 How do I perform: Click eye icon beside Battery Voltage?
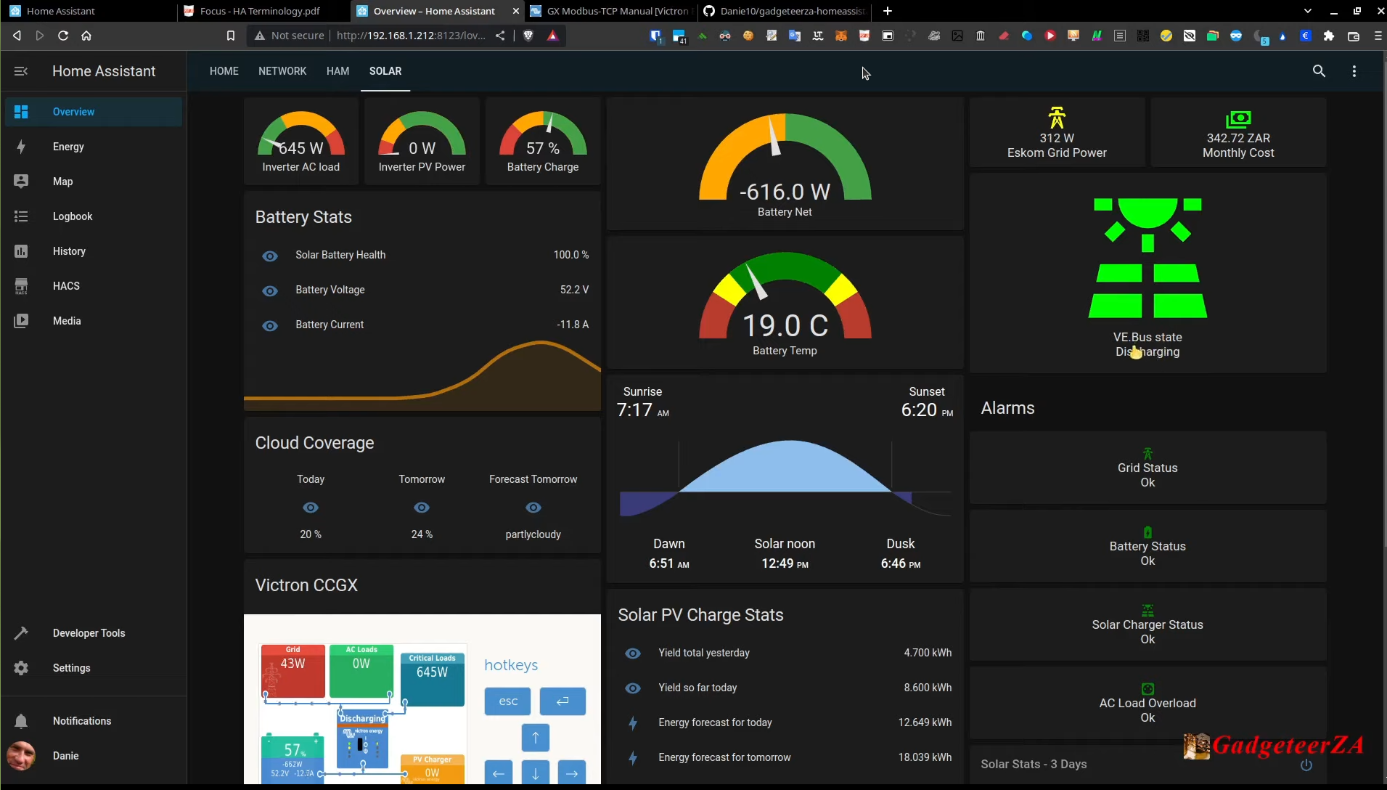[270, 290]
